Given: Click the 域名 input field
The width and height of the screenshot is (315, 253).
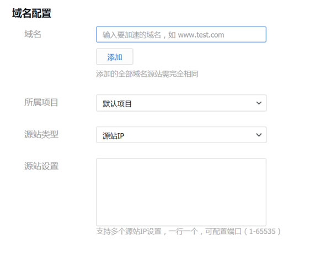Looking at the screenshot, I should point(181,35).
